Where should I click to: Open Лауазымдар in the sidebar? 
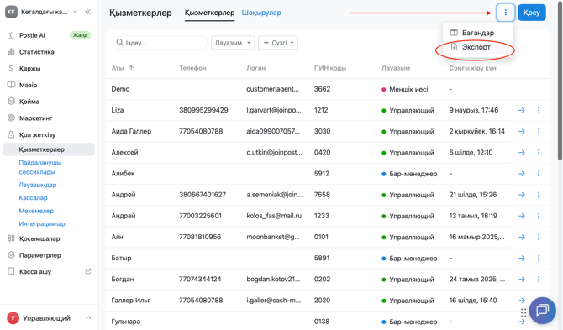click(38, 185)
